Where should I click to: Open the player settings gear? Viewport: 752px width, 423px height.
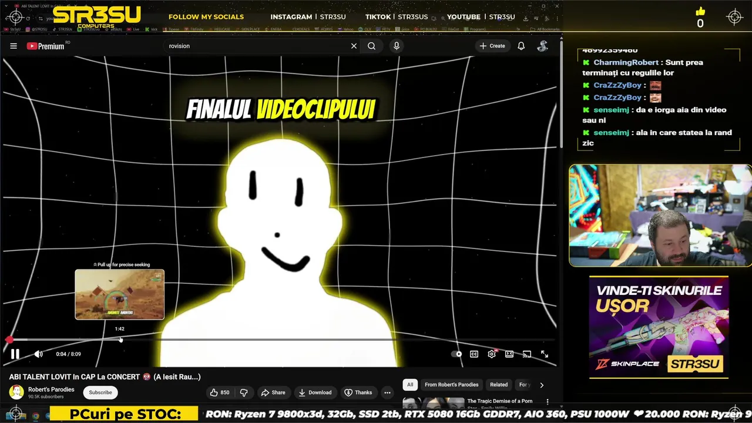pos(492,354)
